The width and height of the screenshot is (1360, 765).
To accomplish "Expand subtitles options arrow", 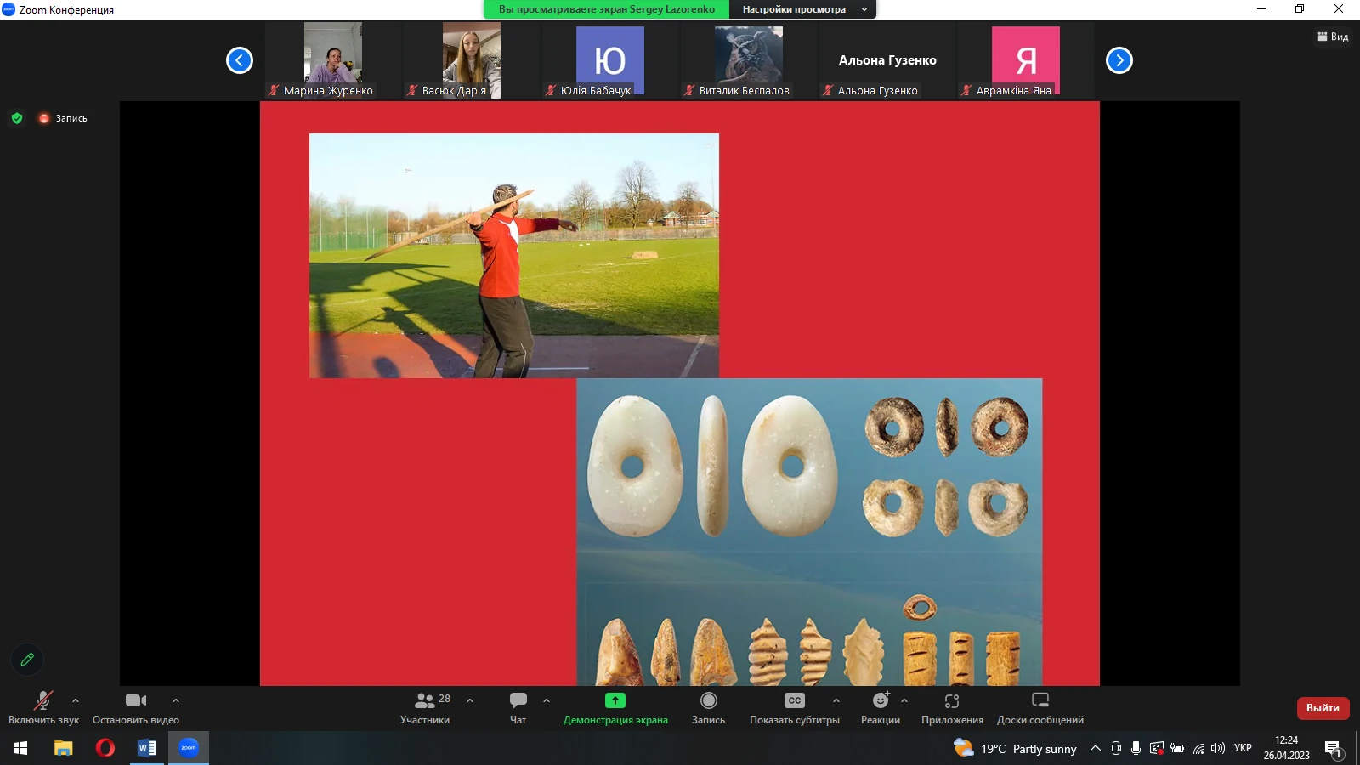I will pyautogui.click(x=836, y=700).
